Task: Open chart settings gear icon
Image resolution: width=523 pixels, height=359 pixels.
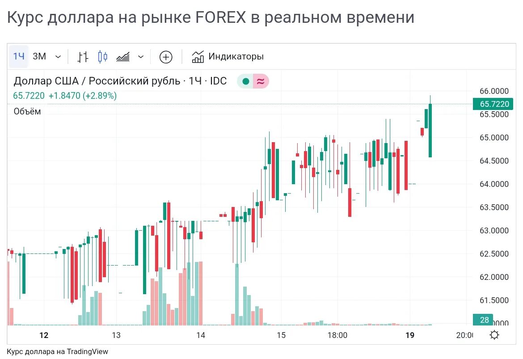Action: pyautogui.click(x=494, y=335)
